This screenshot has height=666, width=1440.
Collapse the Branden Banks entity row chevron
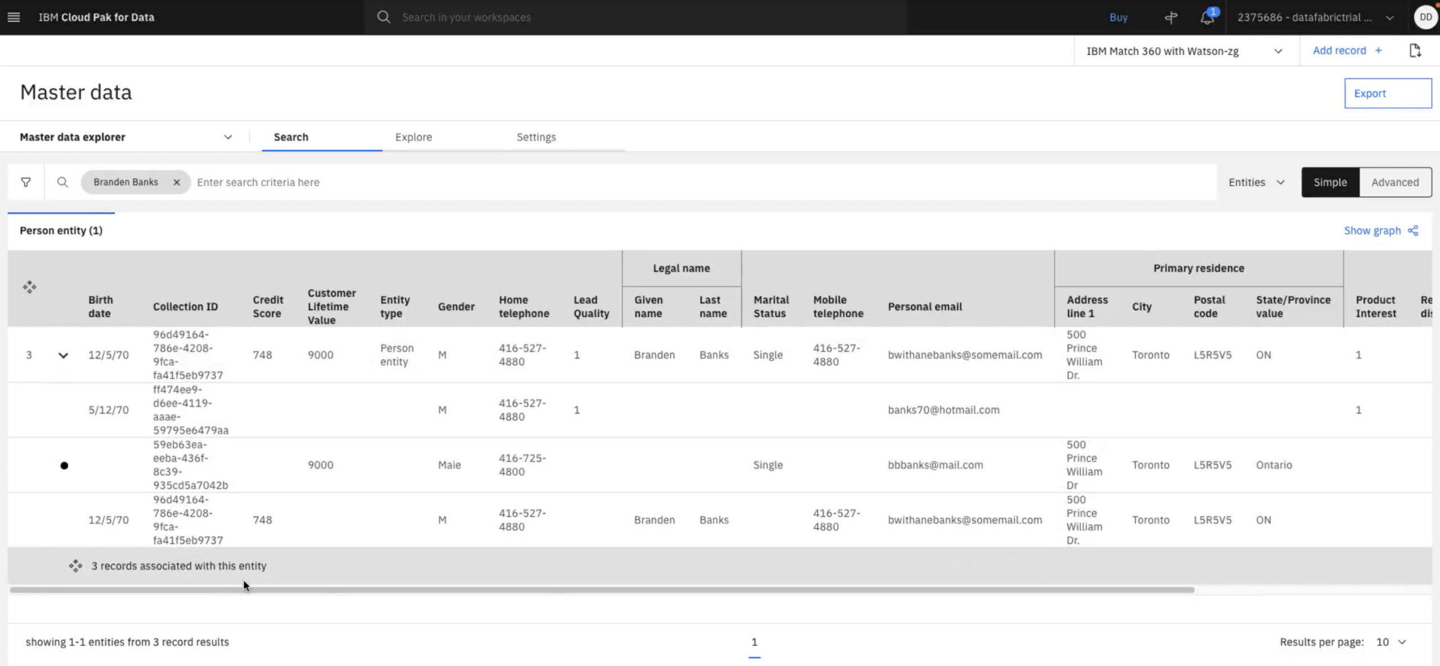tap(63, 355)
